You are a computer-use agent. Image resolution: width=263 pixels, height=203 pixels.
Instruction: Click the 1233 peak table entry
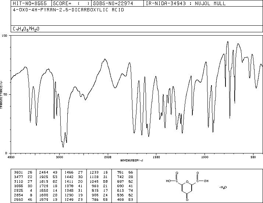(99, 173)
